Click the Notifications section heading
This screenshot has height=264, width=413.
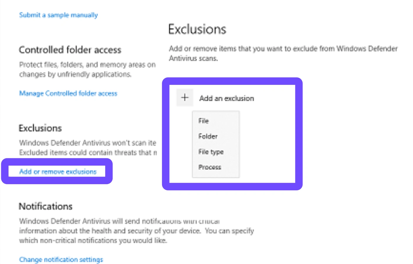click(45, 206)
